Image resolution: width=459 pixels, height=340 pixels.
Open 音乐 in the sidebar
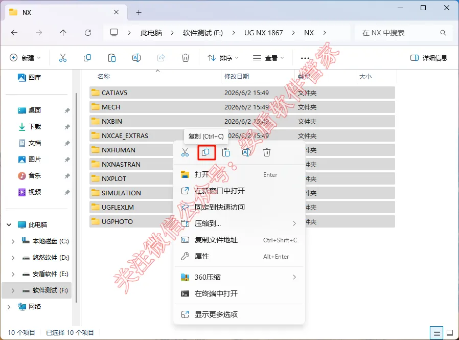tap(35, 176)
